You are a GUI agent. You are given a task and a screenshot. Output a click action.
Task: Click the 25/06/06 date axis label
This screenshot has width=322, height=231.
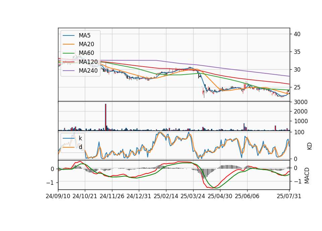click(x=247, y=196)
